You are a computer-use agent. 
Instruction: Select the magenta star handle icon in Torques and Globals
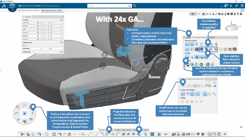[x=188, y=94]
